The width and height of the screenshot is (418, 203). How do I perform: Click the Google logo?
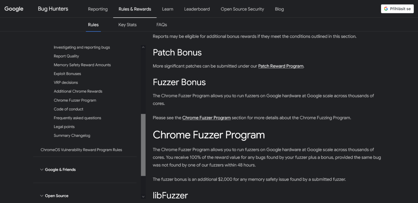point(14,9)
